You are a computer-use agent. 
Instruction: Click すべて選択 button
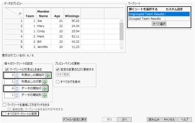point(159,24)
